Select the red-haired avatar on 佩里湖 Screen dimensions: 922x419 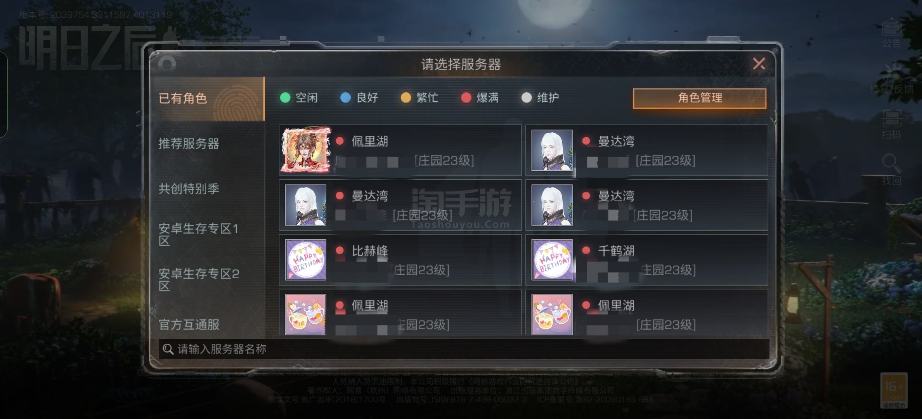tap(306, 150)
